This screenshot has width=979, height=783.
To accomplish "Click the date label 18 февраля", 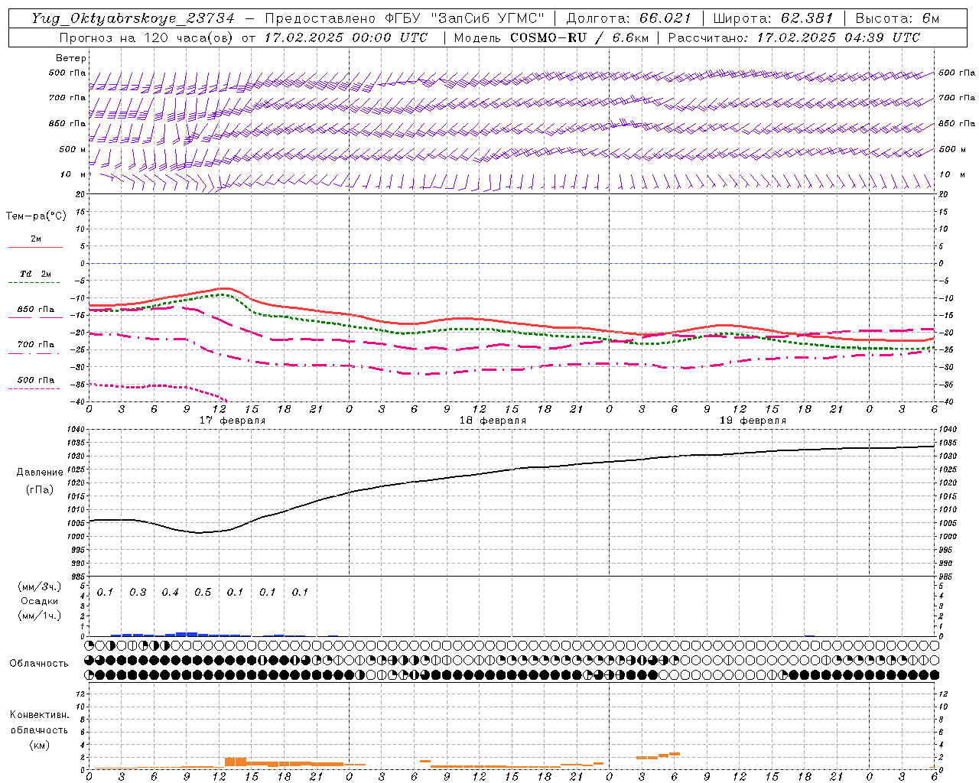I will click(x=493, y=421).
